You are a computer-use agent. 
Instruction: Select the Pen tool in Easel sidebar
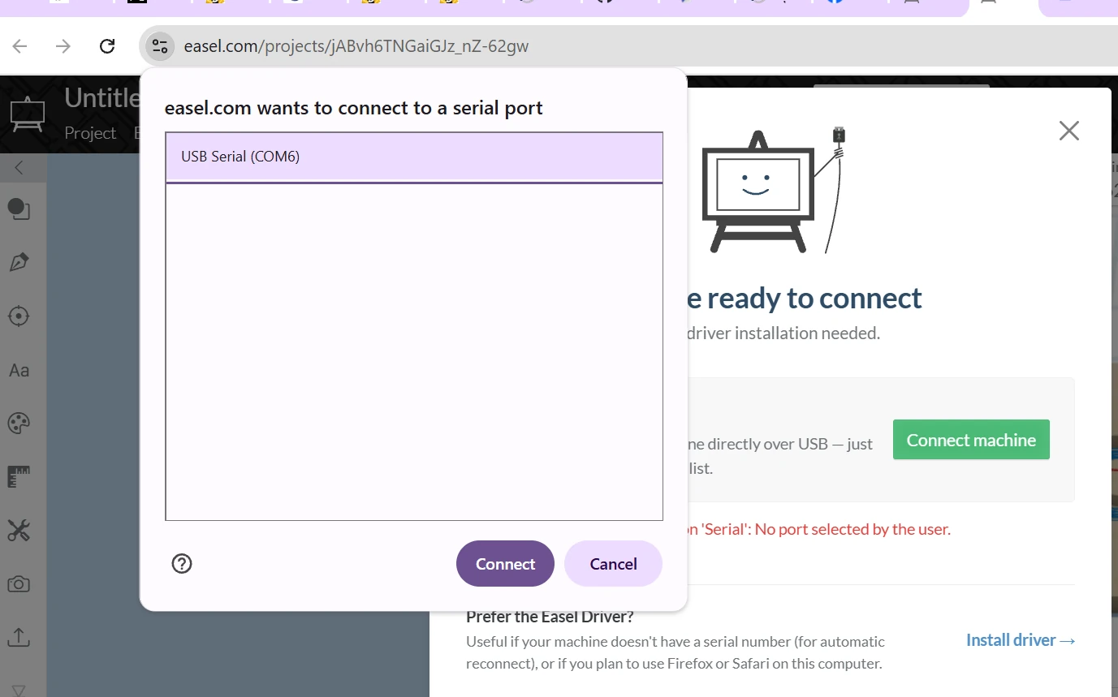(19, 262)
